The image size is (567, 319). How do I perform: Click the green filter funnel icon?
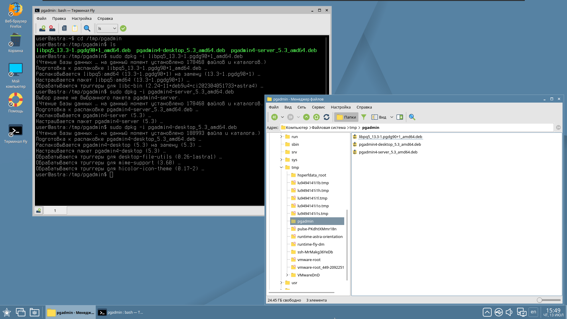pyautogui.click(x=364, y=117)
